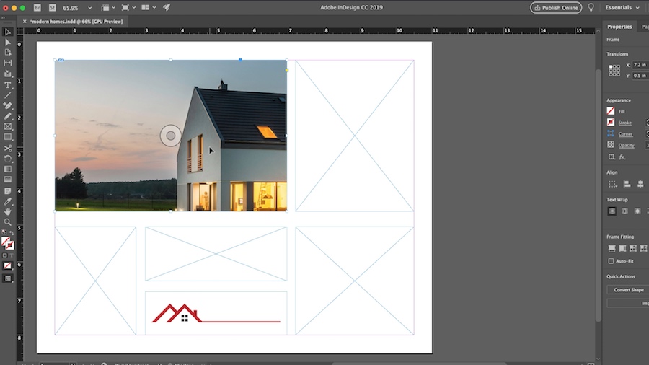Activate the Type tool
649x365 pixels.
(7, 85)
